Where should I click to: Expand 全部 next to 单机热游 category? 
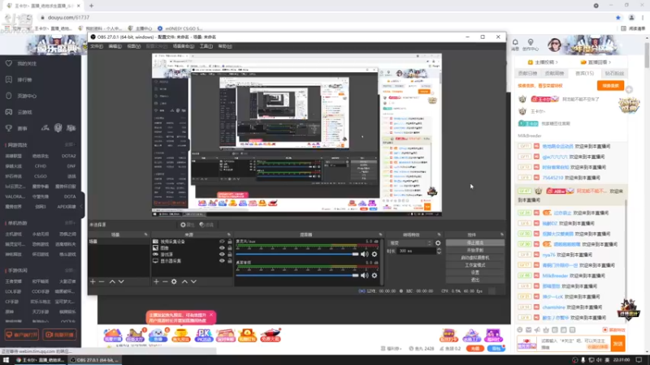point(70,222)
